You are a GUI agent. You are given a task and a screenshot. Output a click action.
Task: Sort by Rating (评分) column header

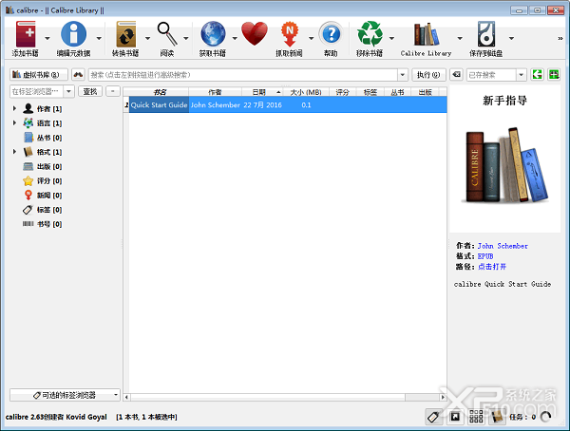click(342, 92)
